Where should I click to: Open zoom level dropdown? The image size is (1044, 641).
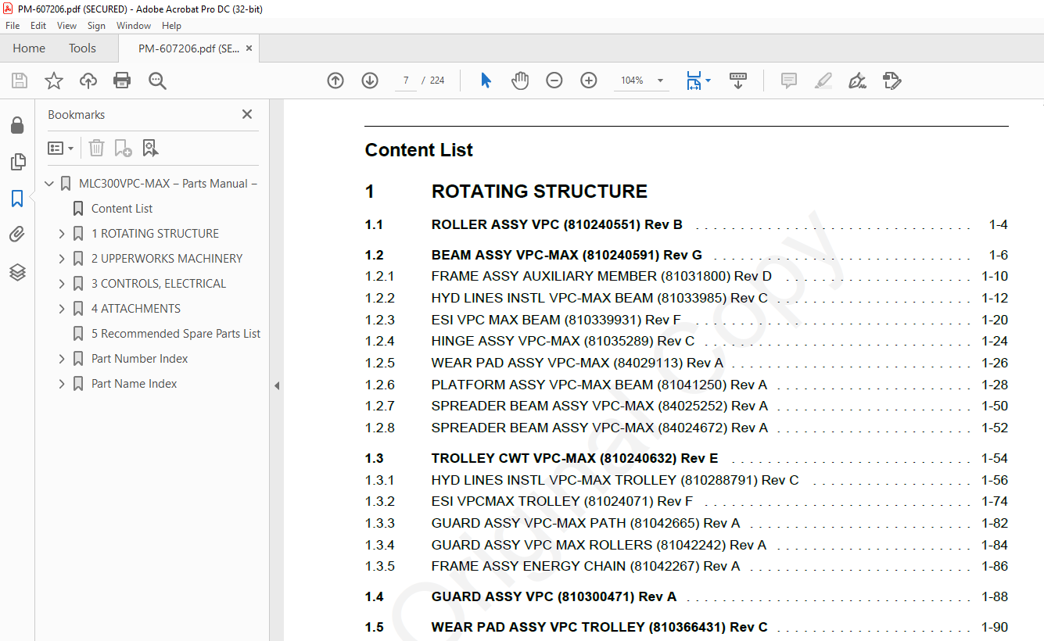click(x=660, y=81)
